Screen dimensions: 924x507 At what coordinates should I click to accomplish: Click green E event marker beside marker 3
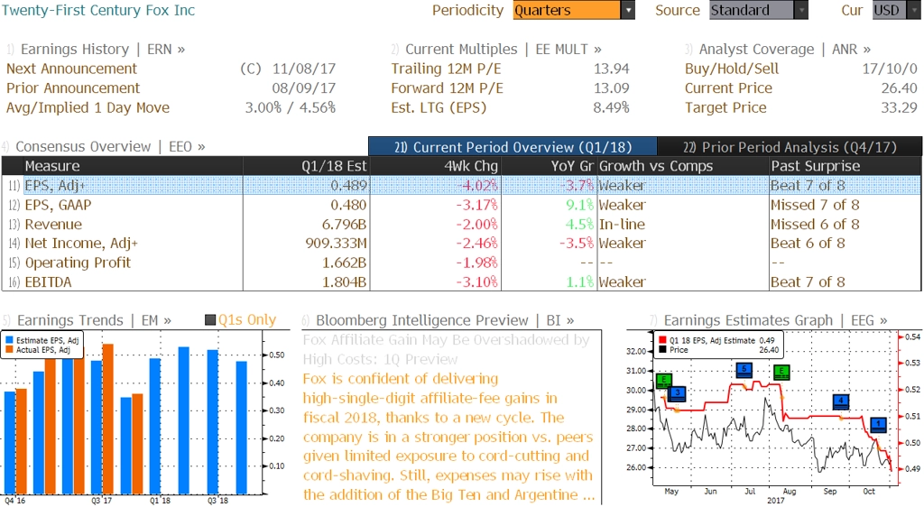664,381
